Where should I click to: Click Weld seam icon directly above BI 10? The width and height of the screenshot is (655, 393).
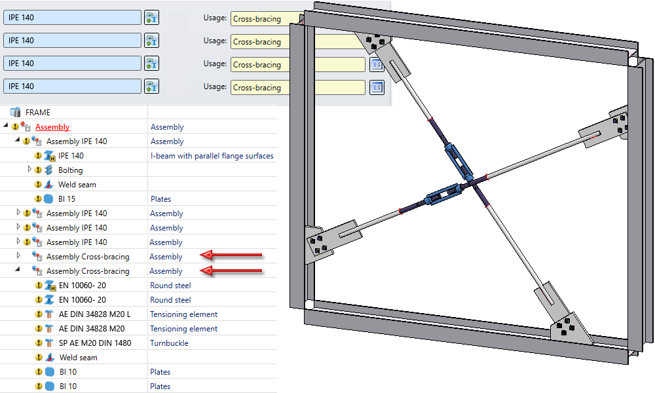coord(50,357)
